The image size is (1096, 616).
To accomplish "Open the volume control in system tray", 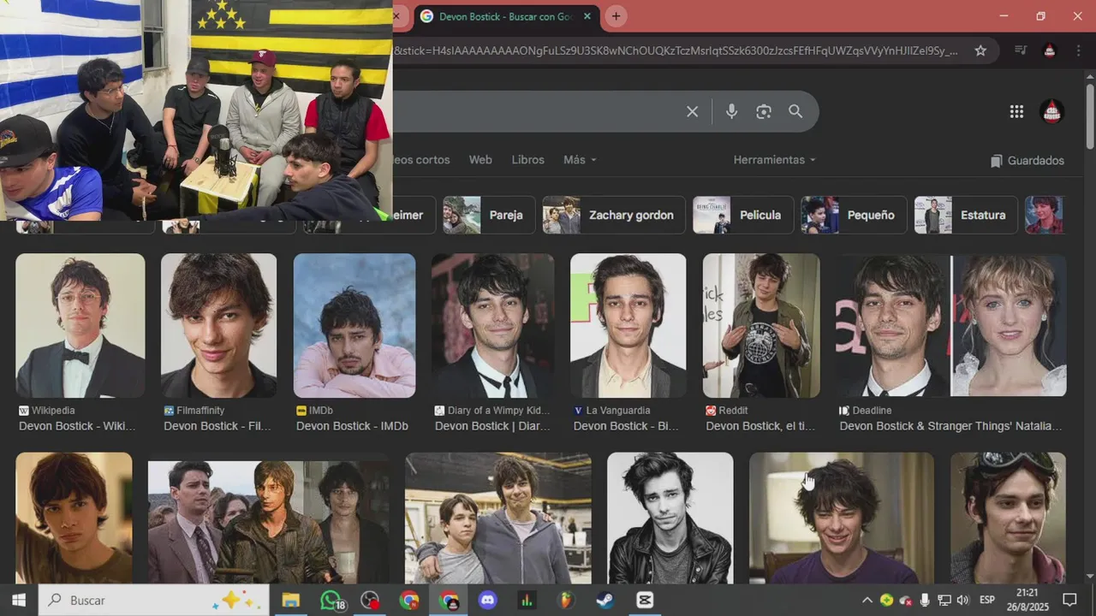I will [962, 600].
